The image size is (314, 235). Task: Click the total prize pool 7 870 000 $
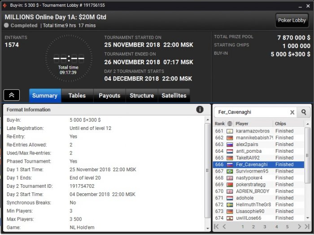(294, 37)
